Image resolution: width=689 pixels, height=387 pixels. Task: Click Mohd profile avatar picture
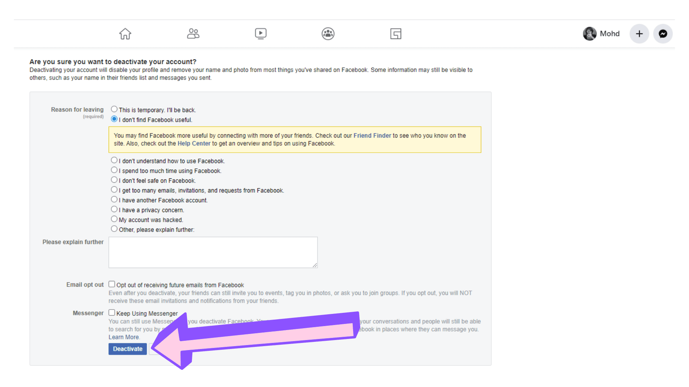[x=590, y=34]
